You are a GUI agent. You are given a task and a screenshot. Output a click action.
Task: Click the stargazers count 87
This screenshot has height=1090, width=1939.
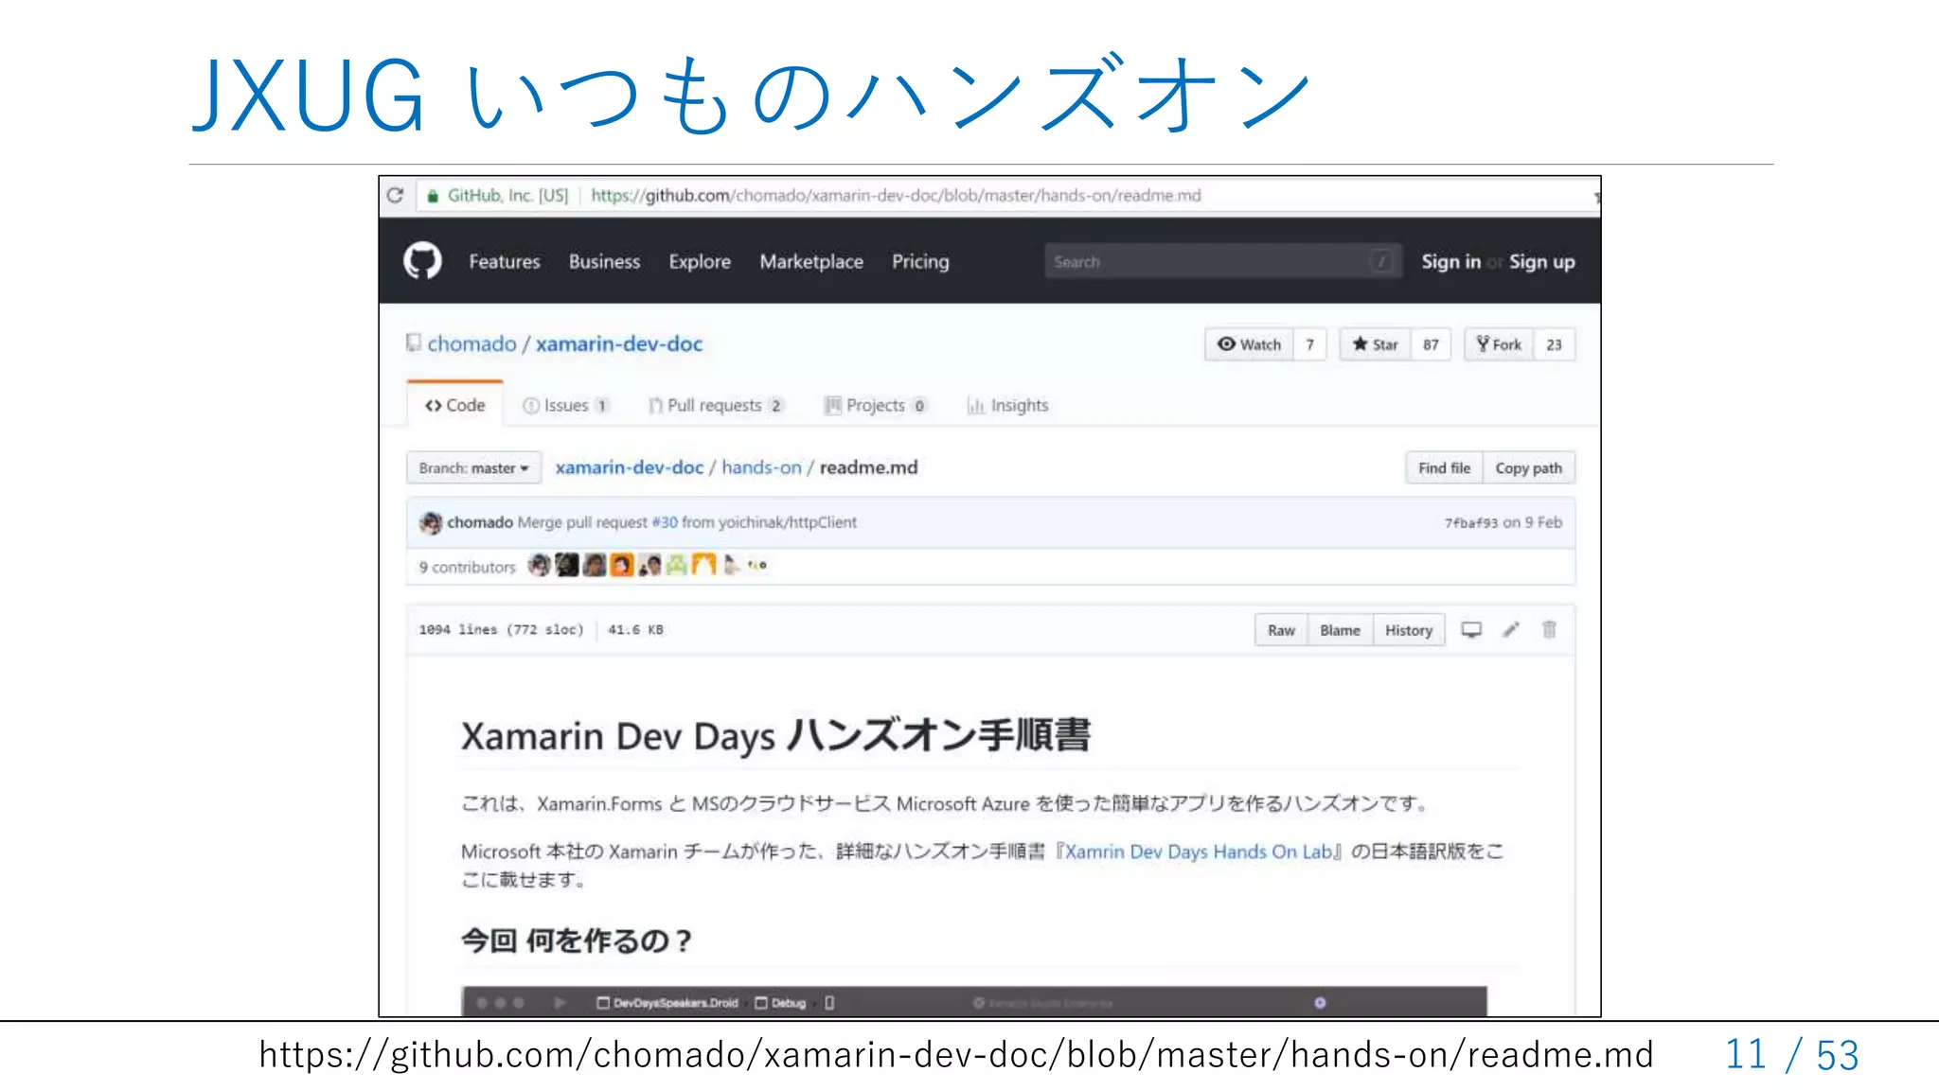click(x=1431, y=344)
